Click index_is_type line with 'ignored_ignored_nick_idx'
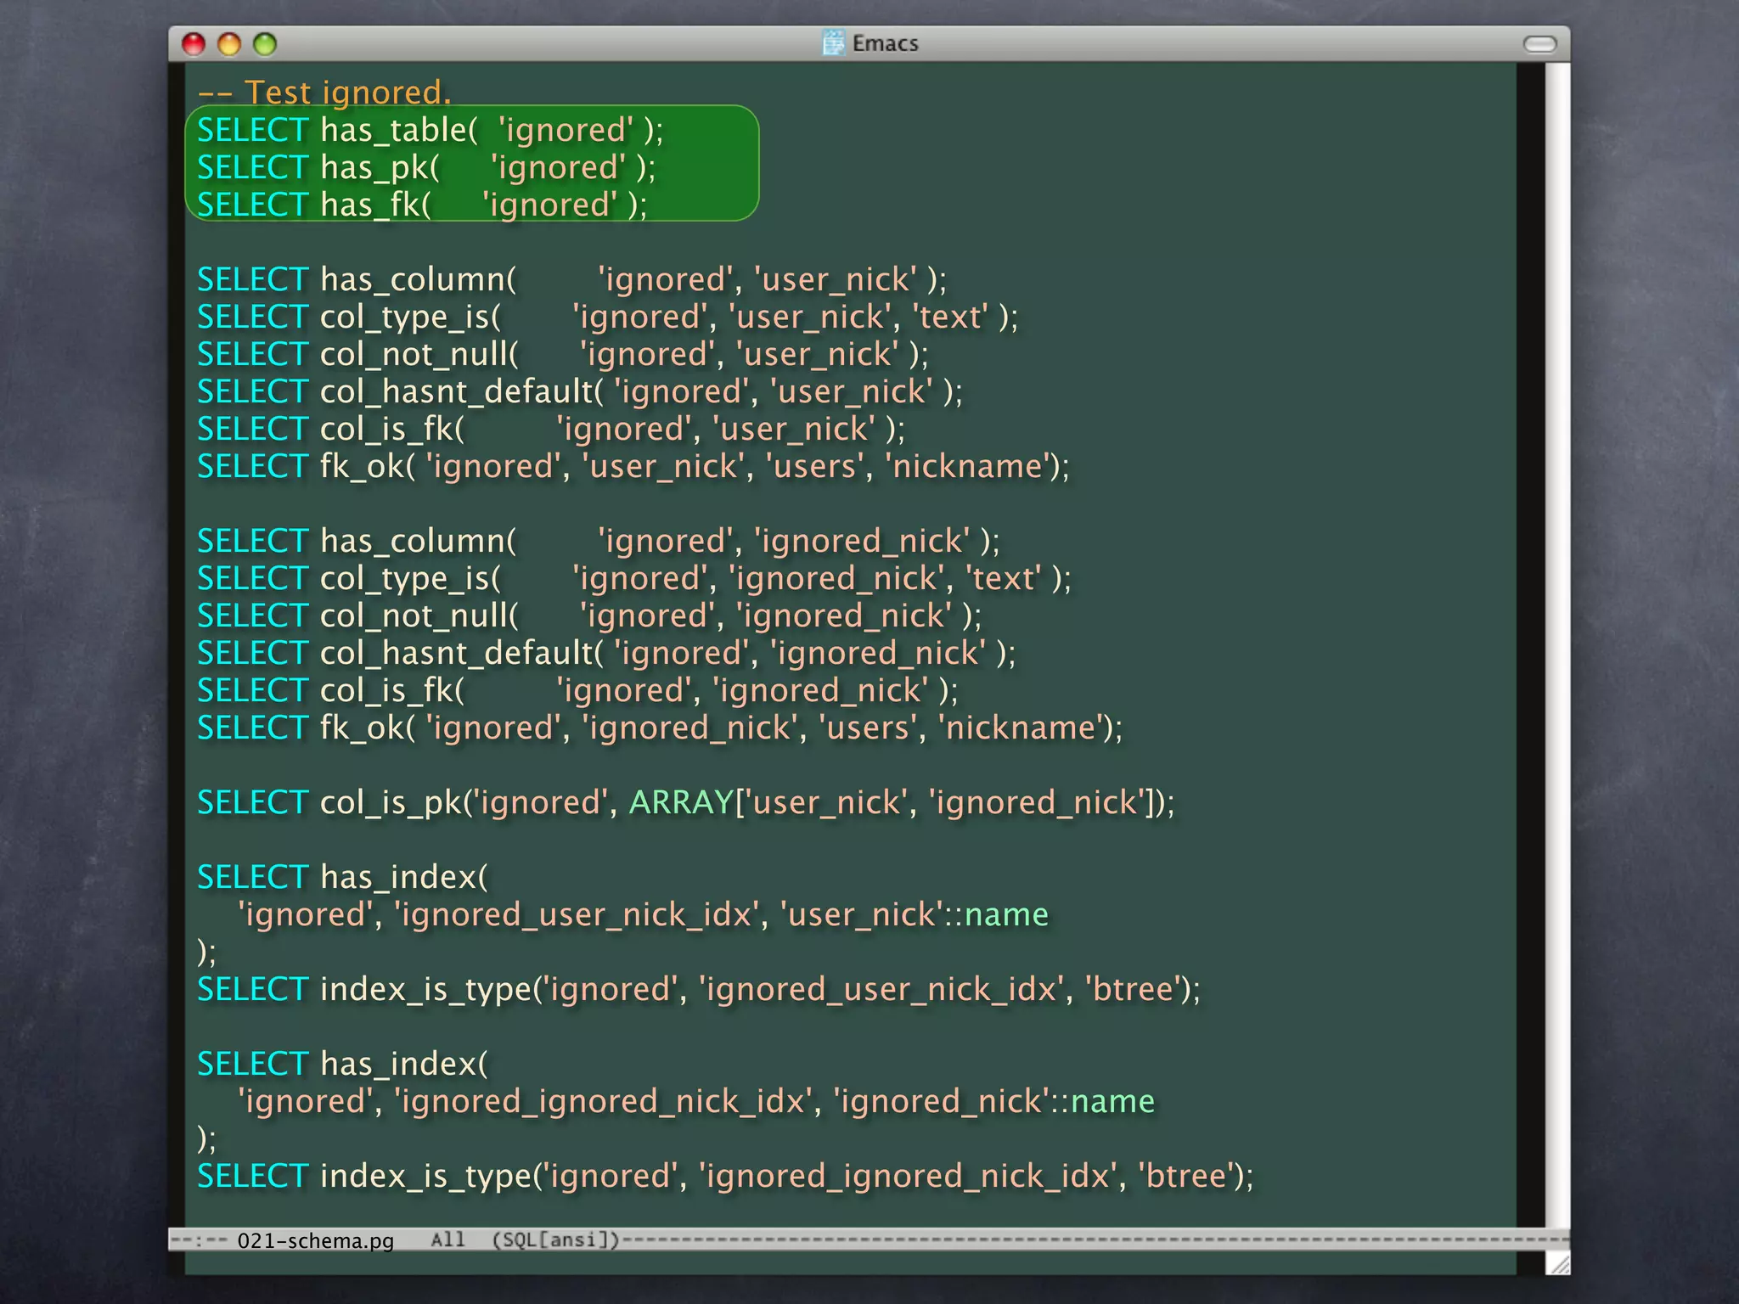Image resolution: width=1739 pixels, height=1304 pixels. (x=725, y=1176)
